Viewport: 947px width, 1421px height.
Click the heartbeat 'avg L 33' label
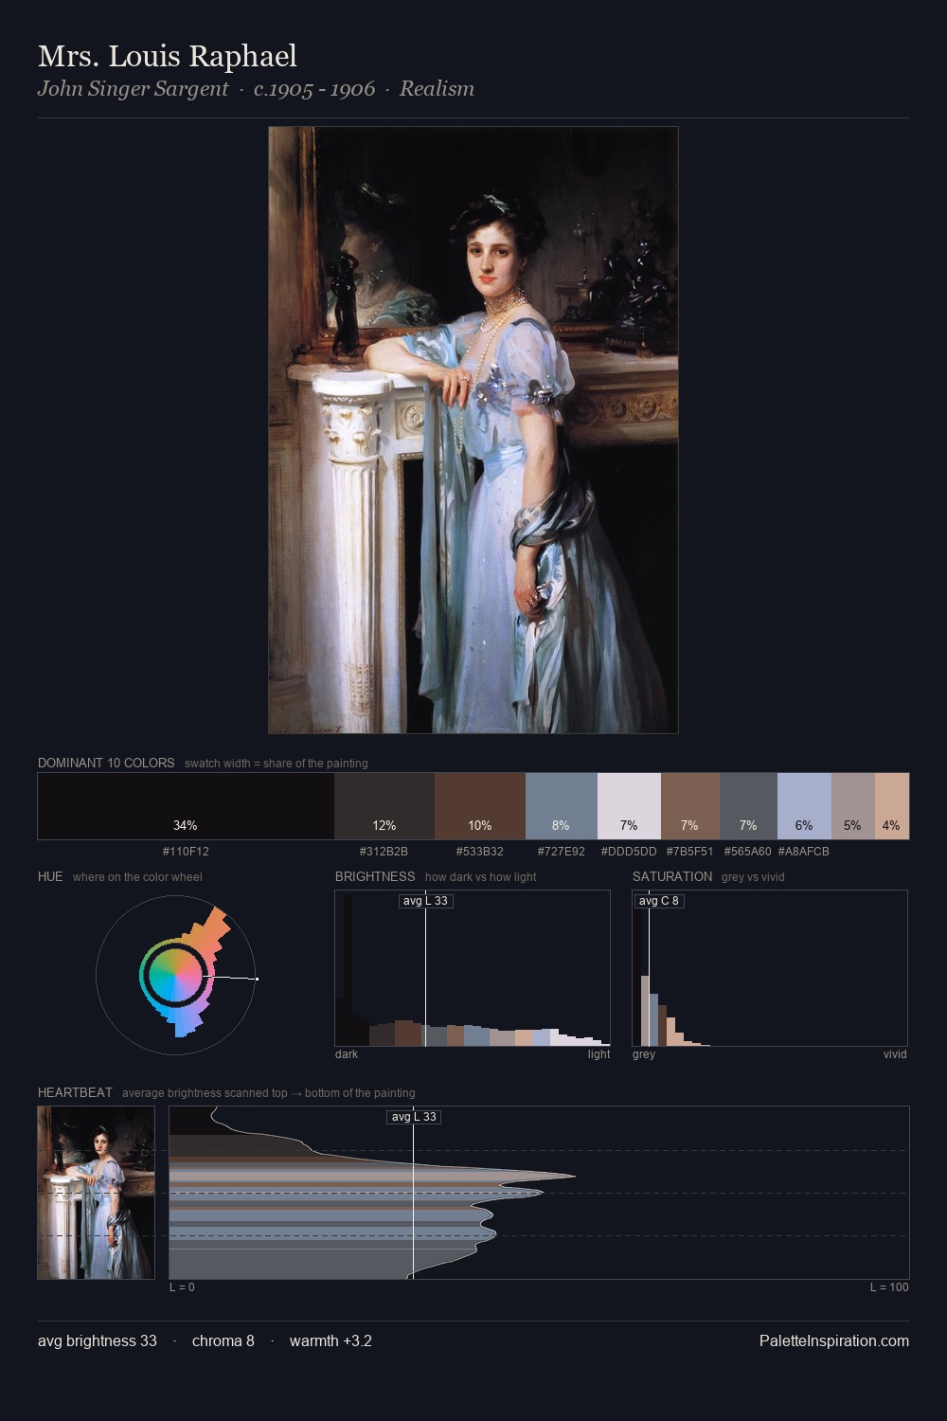[414, 1117]
